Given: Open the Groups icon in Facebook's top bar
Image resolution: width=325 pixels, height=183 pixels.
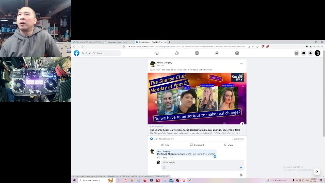Looking at the screenshot, I should [217, 53].
